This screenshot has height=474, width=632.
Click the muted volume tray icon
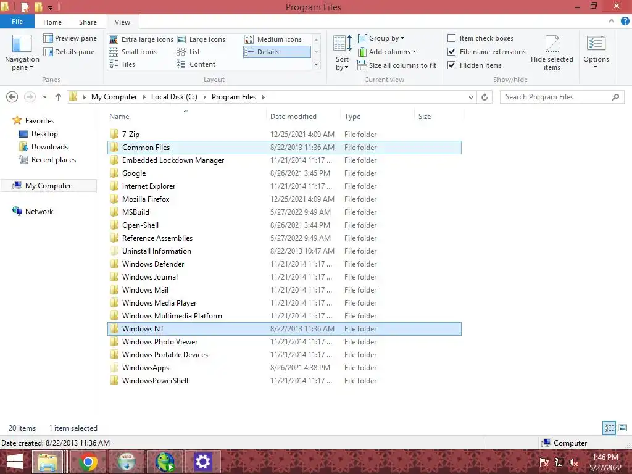coord(573,462)
